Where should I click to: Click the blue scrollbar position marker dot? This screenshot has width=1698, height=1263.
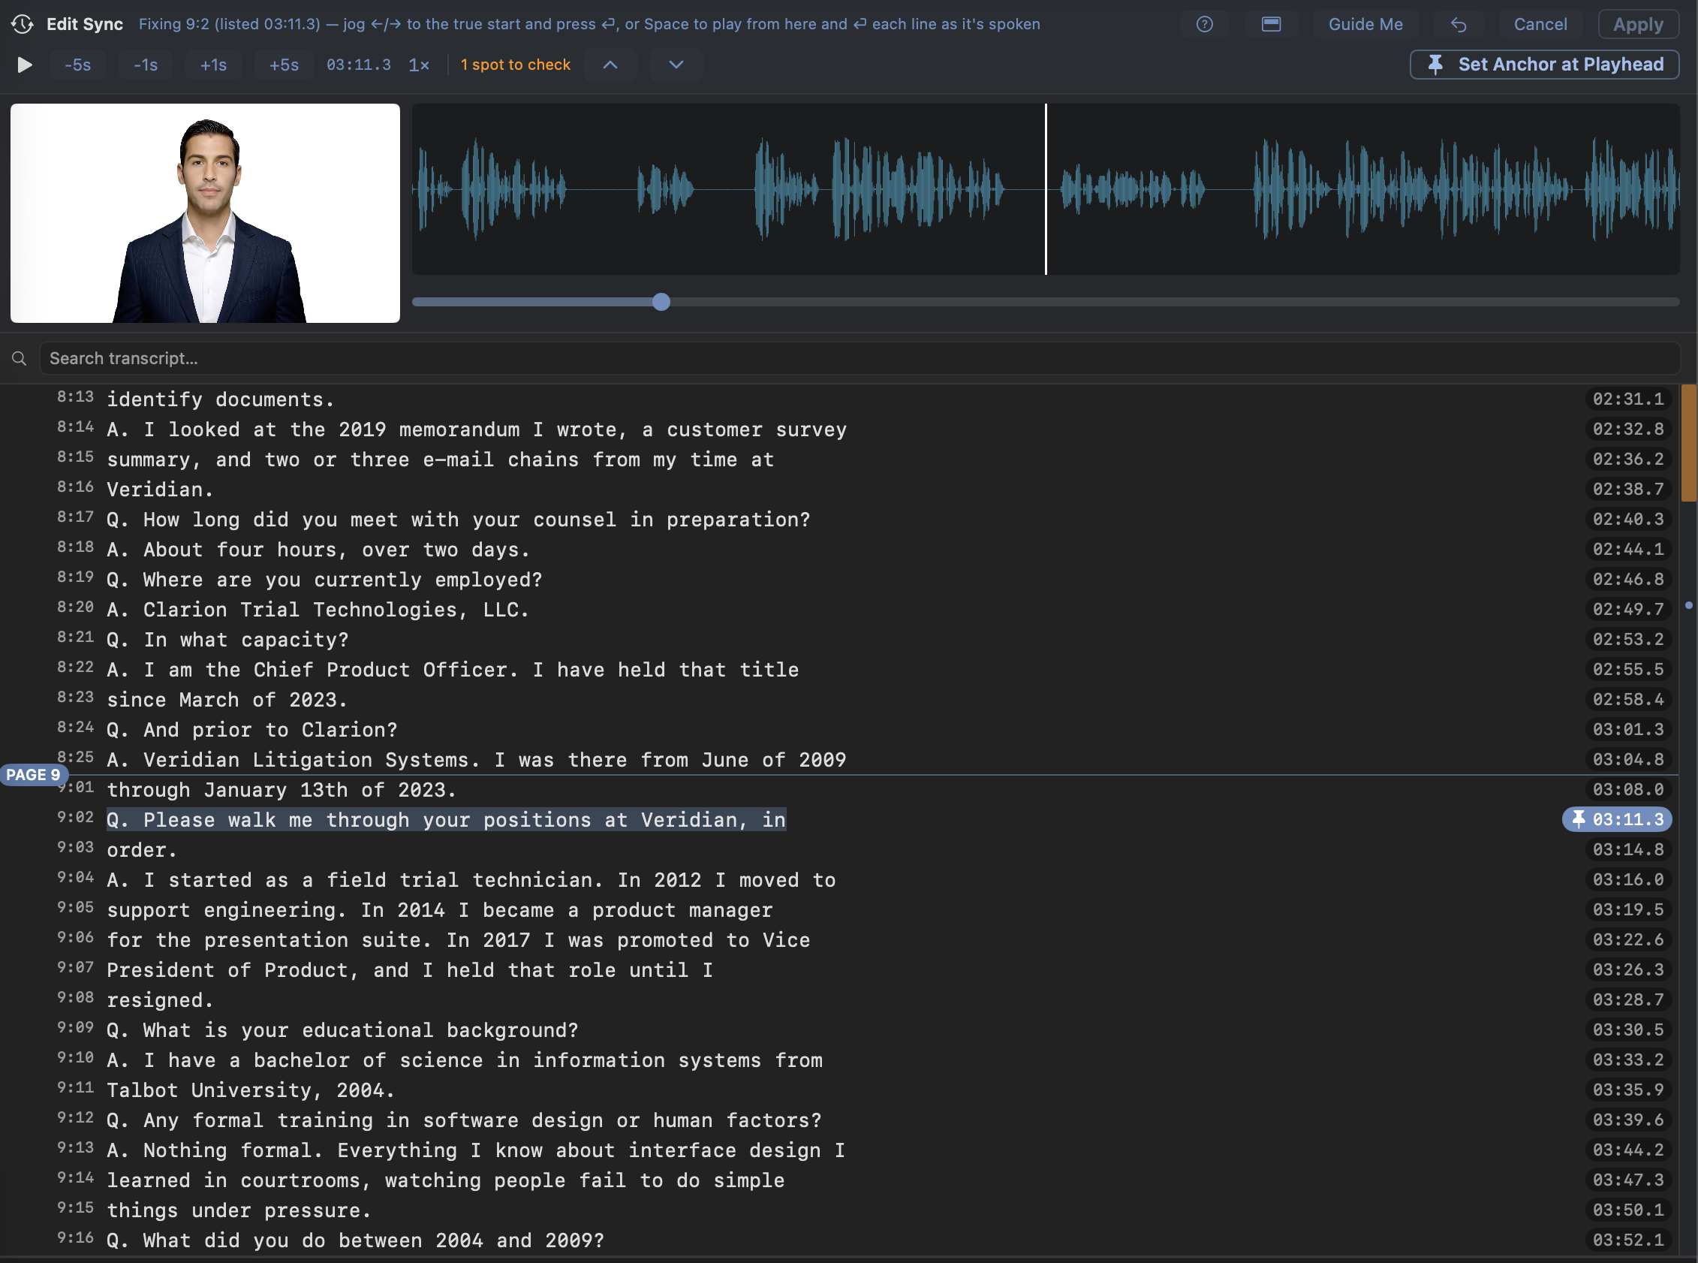[1688, 605]
